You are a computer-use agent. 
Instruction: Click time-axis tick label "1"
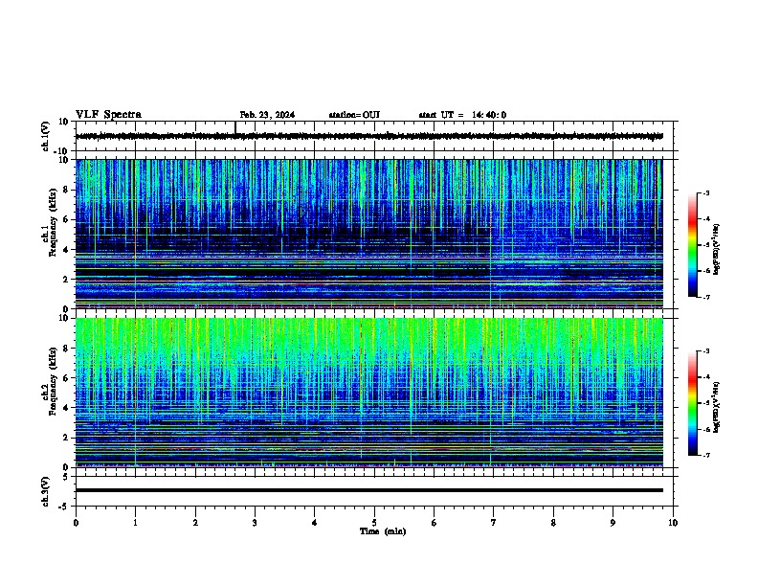click(x=135, y=523)
